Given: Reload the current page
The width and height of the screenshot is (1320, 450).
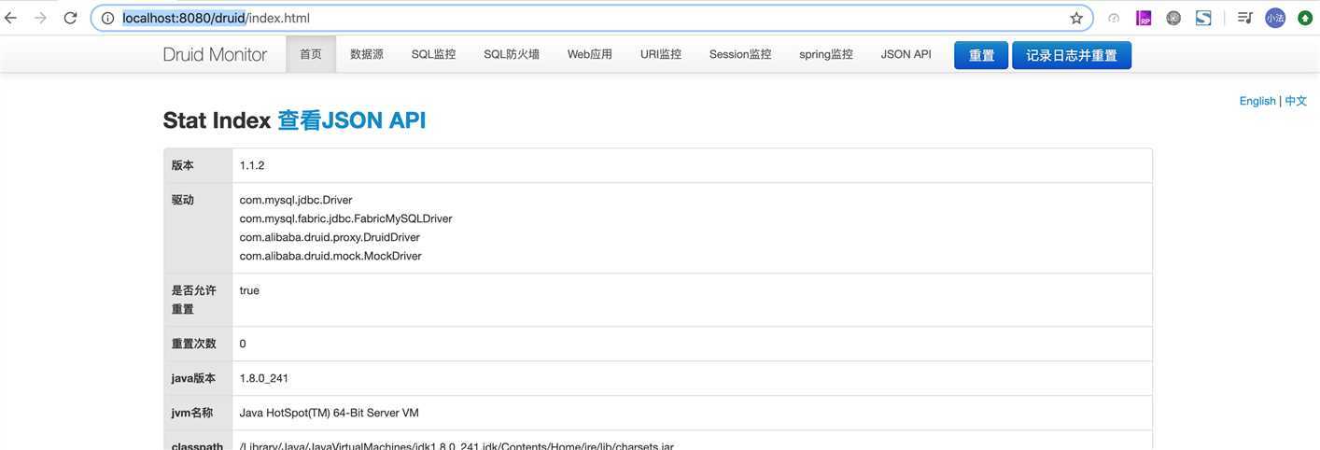Looking at the screenshot, I should tap(70, 18).
